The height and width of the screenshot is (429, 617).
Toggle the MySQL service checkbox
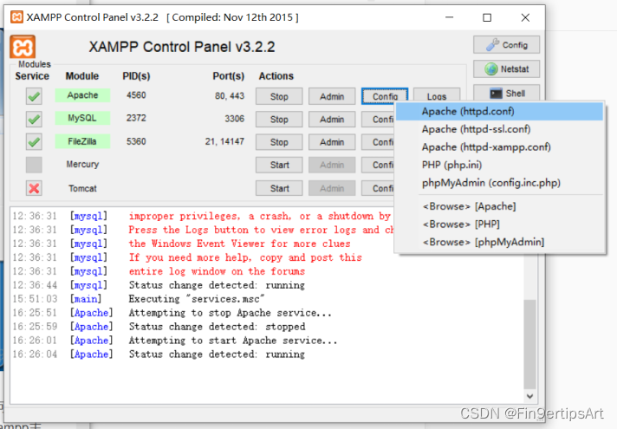(34, 119)
